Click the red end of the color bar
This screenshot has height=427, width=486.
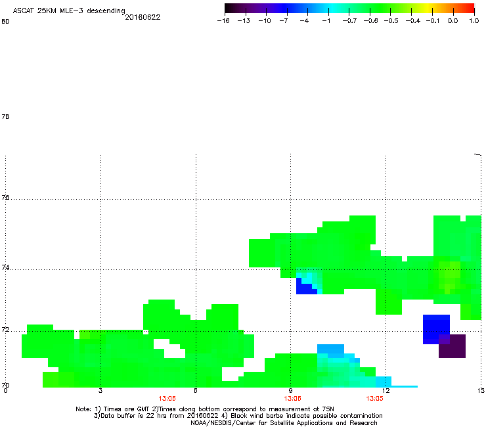point(470,8)
